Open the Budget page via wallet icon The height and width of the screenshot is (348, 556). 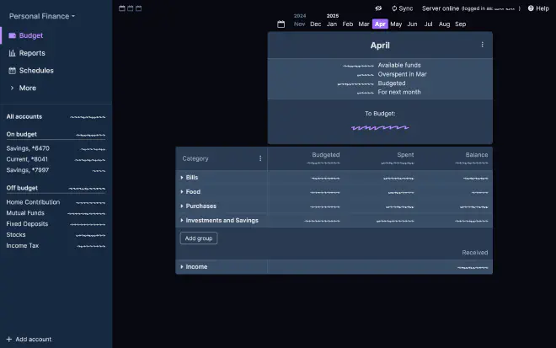pyautogui.click(x=13, y=36)
